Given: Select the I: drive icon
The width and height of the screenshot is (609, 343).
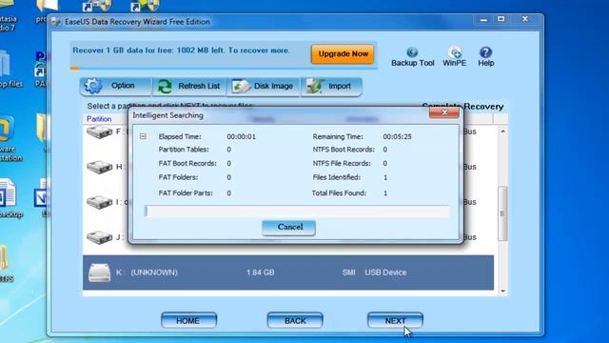Looking at the screenshot, I should (x=99, y=202).
